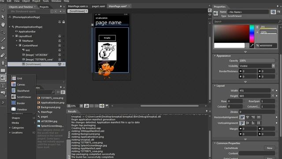Toggle visibility eye for kn1
This screenshot has height=159, width=282.
coord(59,50)
